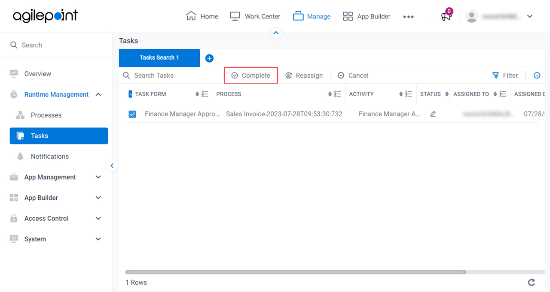Collapse the sidebar with arrow button
550x292 pixels.
(x=112, y=166)
